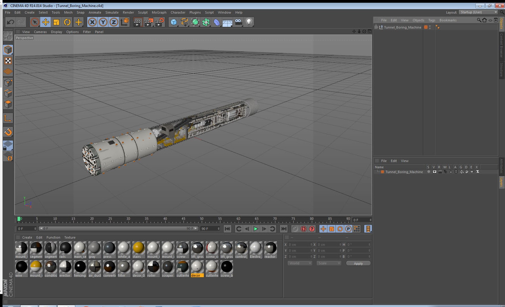Toggle X axis lock
The height and width of the screenshot is (307, 505).
pyautogui.click(x=92, y=22)
